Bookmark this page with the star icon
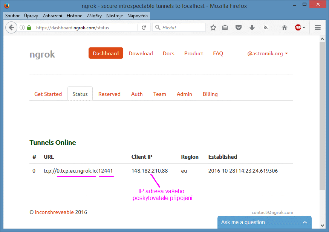 coord(213,27)
